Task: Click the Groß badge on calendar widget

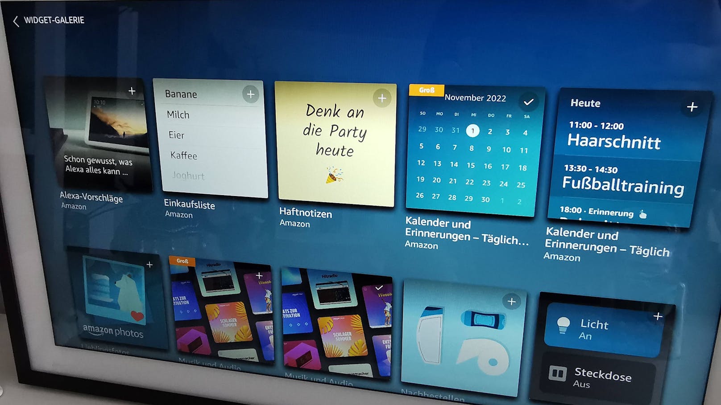Action: click(426, 90)
